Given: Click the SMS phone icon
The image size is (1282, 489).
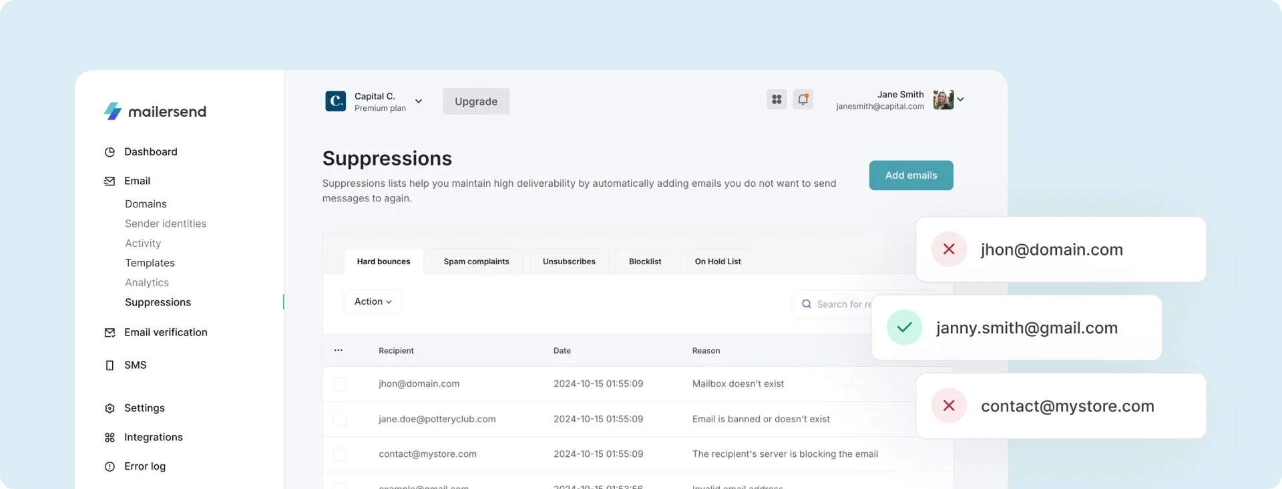Looking at the screenshot, I should 110,366.
